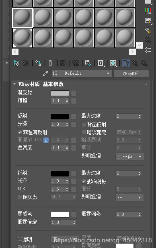Open Material ID Channel flyout
Image resolution: width=156 pixels, height=248 pixels.
point(101,63)
